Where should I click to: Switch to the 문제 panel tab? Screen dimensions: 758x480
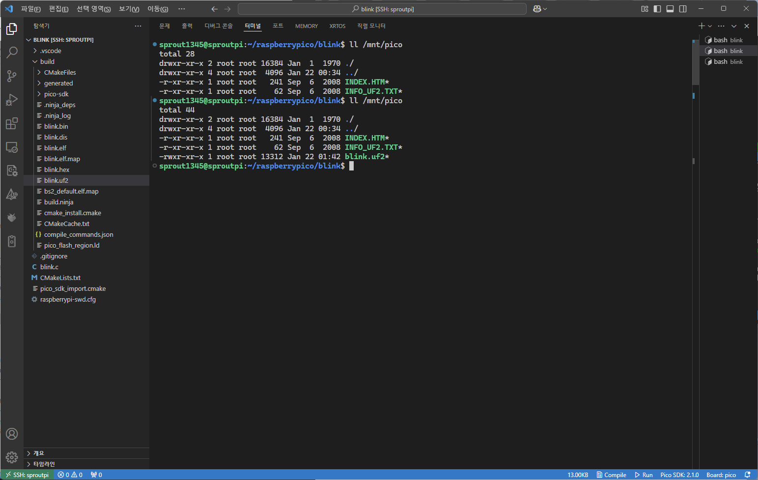pos(165,26)
